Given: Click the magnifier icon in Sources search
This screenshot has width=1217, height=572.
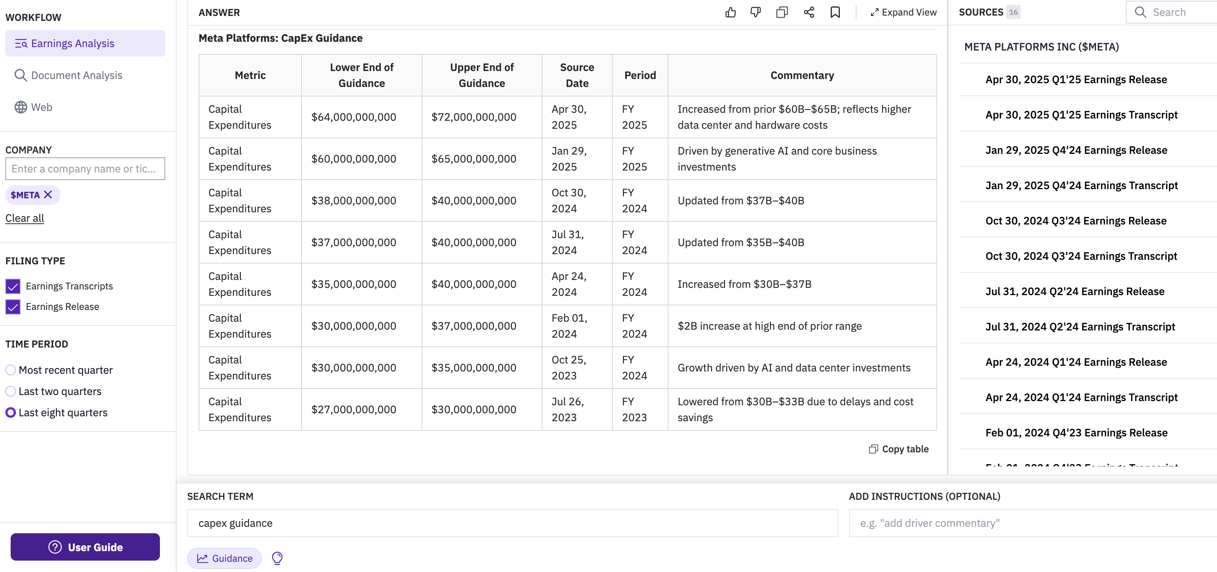Looking at the screenshot, I should pos(1141,12).
